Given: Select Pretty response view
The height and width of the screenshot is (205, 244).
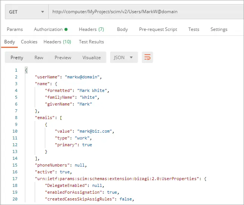Looking at the screenshot, I should (x=17, y=58).
